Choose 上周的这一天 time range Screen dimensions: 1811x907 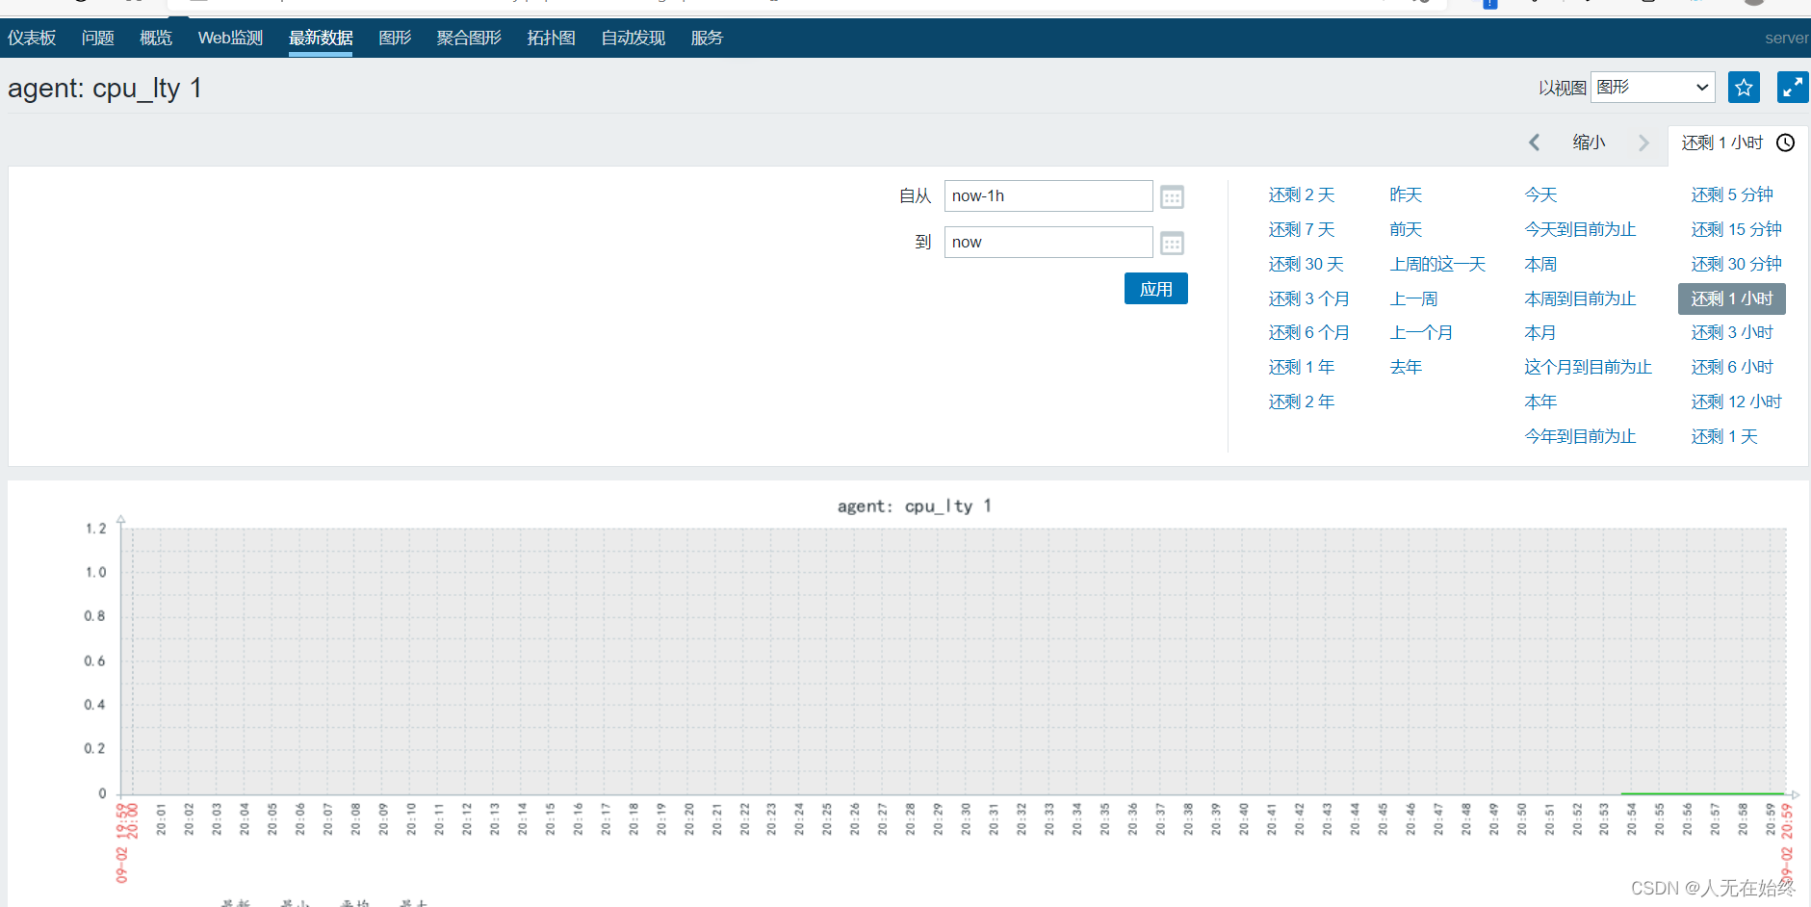[1437, 265]
